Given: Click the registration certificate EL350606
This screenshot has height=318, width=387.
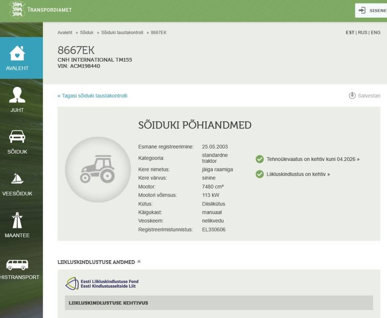Looking at the screenshot, I should point(213,229).
